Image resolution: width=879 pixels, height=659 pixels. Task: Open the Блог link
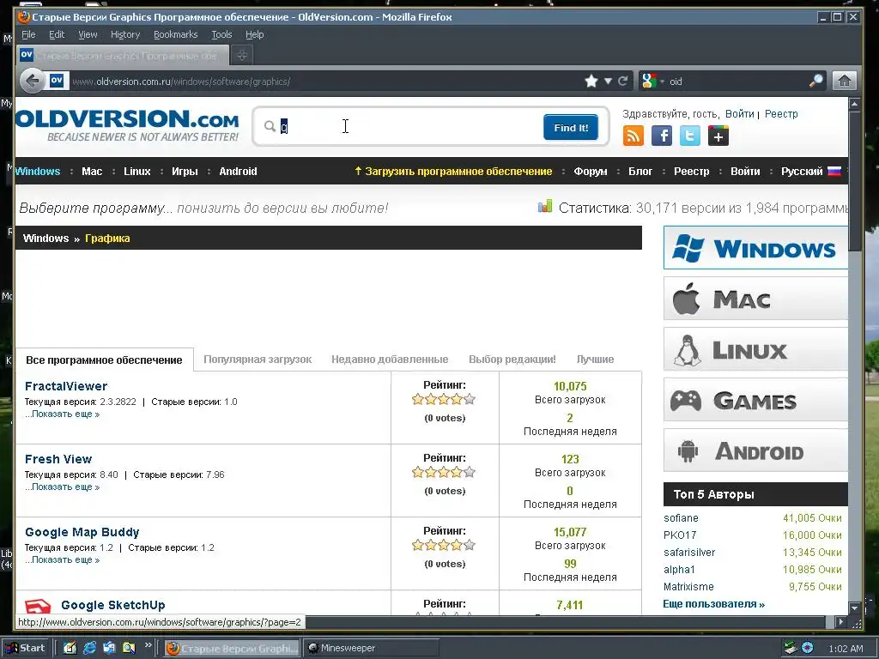(x=640, y=172)
